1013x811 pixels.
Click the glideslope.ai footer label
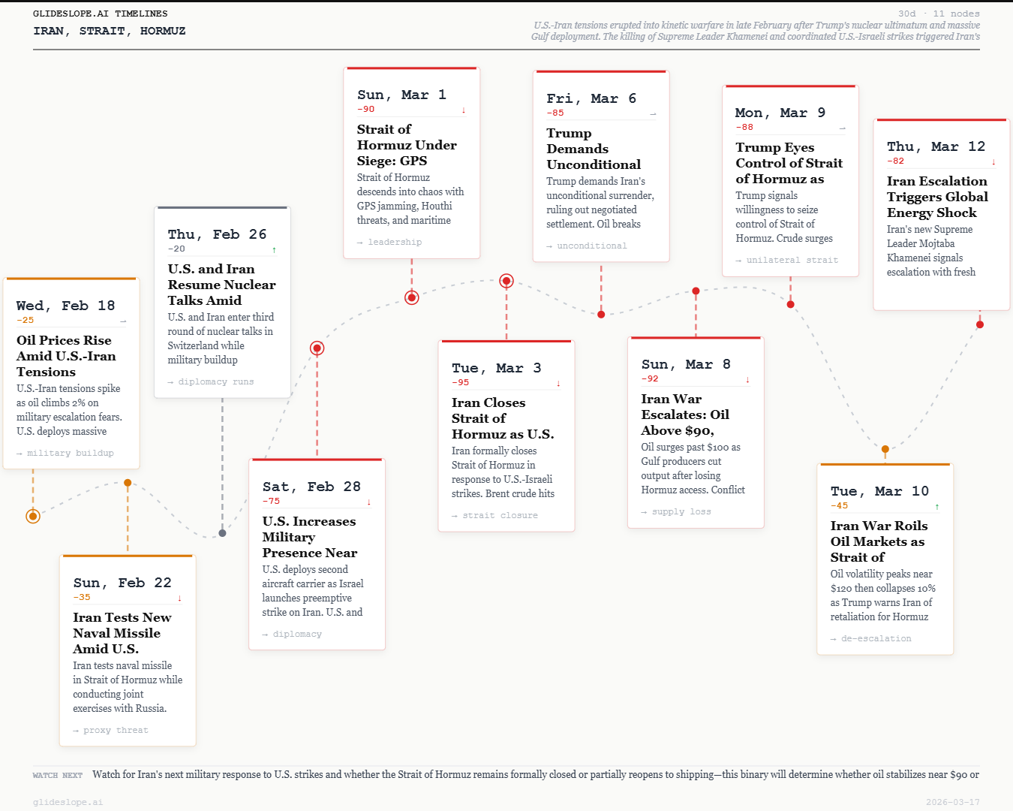tap(68, 802)
